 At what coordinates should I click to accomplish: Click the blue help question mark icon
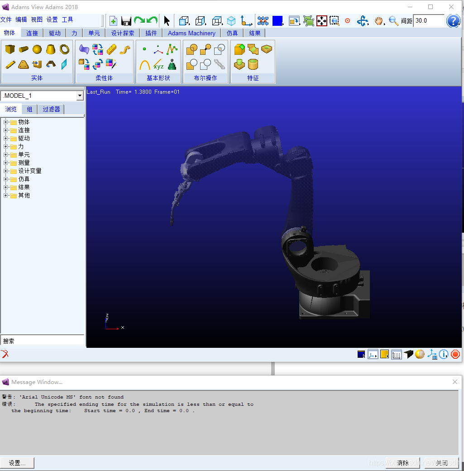click(453, 21)
